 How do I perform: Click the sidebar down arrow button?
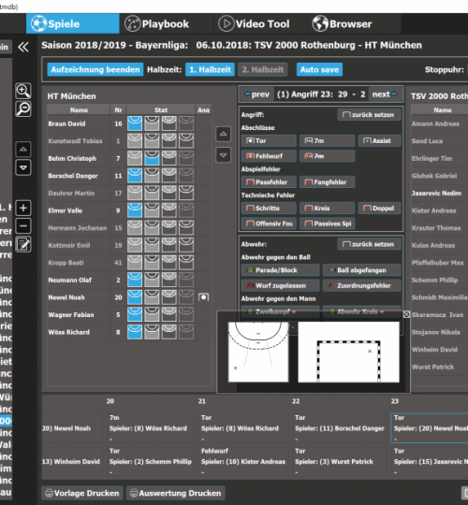point(23,167)
